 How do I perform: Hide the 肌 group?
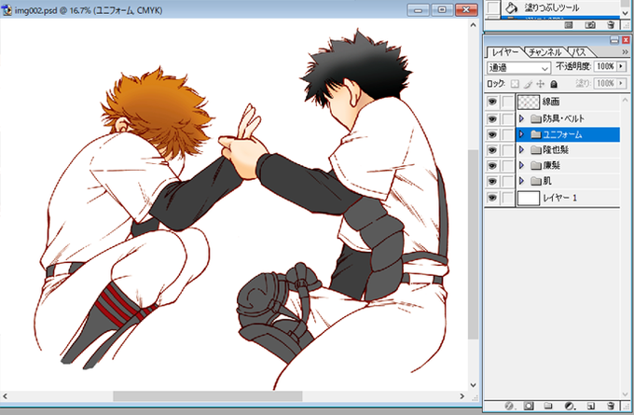click(x=492, y=181)
